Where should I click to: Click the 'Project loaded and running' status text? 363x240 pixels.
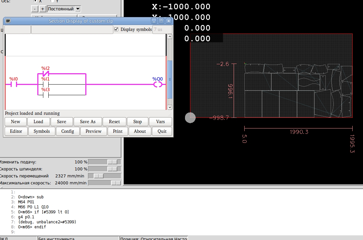(x=32, y=113)
